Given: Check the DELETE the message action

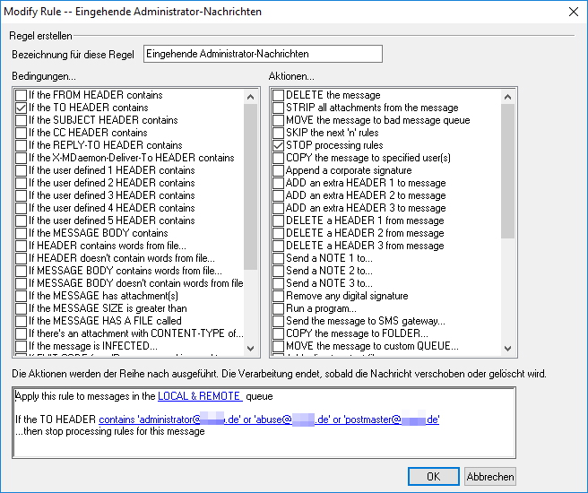Looking at the screenshot, I should point(279,95).
